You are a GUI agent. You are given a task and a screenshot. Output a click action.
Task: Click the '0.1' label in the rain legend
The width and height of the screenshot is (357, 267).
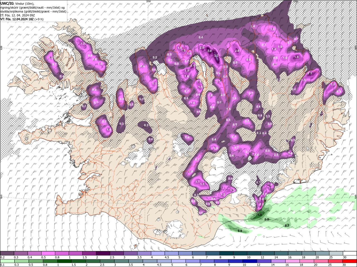click(x=3, y=265)
